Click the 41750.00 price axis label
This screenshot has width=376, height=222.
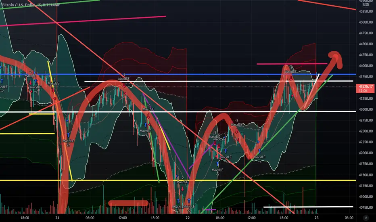coord(366,164)
